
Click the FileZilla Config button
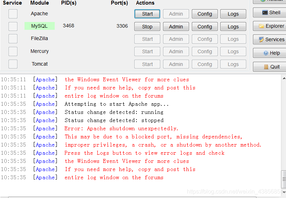(205, 39)
